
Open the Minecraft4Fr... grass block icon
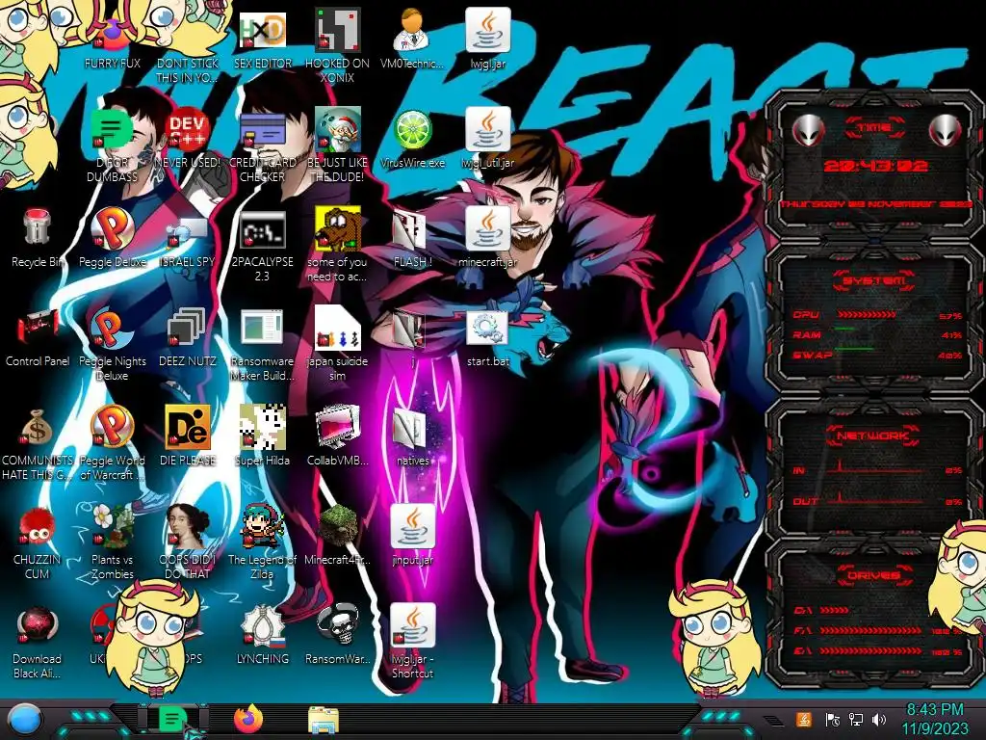338,525
